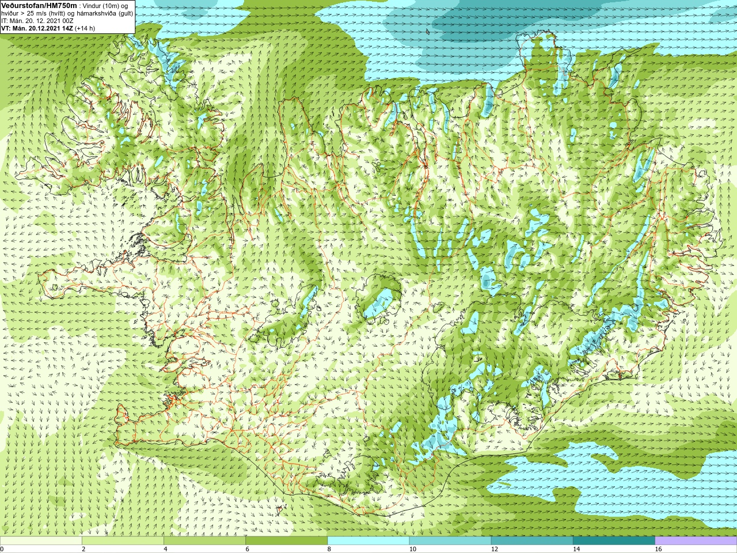The image size is (737, 553).
Task: Click the '4' label on the color scale
Action: tap(165, 549)
